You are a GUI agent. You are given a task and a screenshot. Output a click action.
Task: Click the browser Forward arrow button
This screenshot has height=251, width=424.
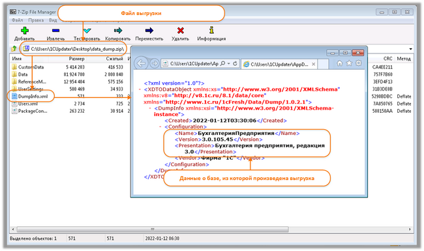(155, 63)
